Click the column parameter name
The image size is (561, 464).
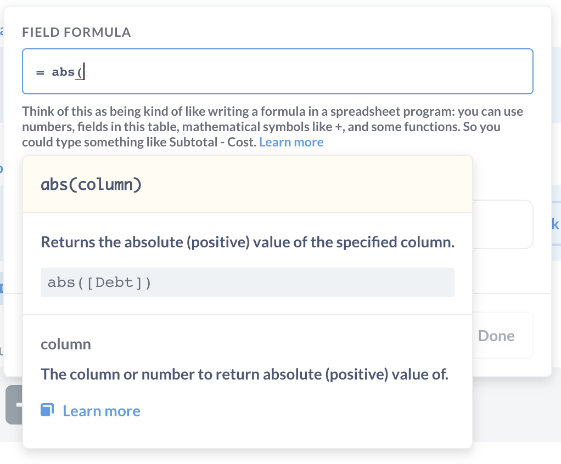pos(65,344)
